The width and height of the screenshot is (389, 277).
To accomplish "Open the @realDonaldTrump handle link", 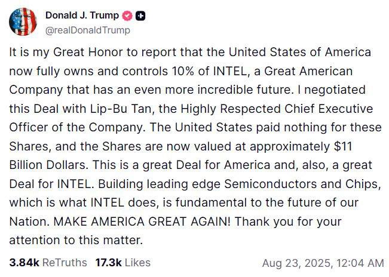I will click(x=87, y=30).
